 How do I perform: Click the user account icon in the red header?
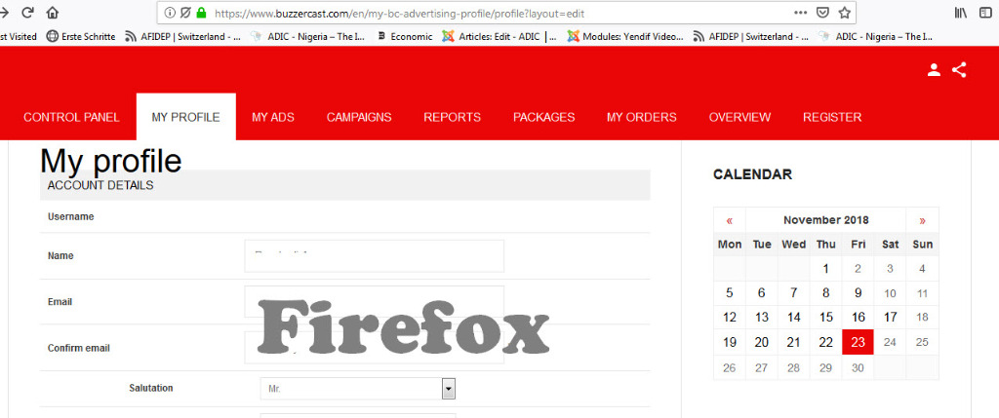point(934,70)
